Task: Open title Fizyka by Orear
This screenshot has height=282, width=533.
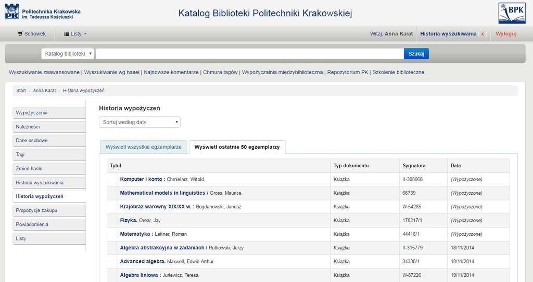Action: [129, 220]
